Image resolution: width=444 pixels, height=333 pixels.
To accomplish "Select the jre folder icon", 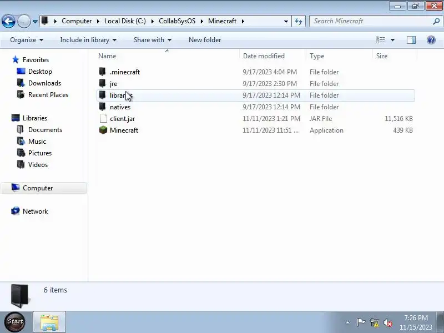I will tap(103, 83).
